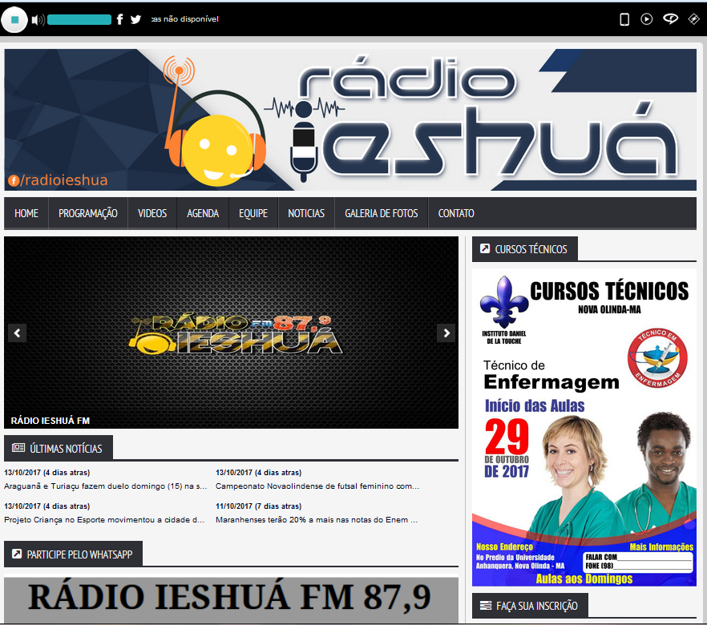707x625 pixels.
Task: Open the PROGRAMAÇÃO menu
Action: pyautogui.click(x=88, y=213)
